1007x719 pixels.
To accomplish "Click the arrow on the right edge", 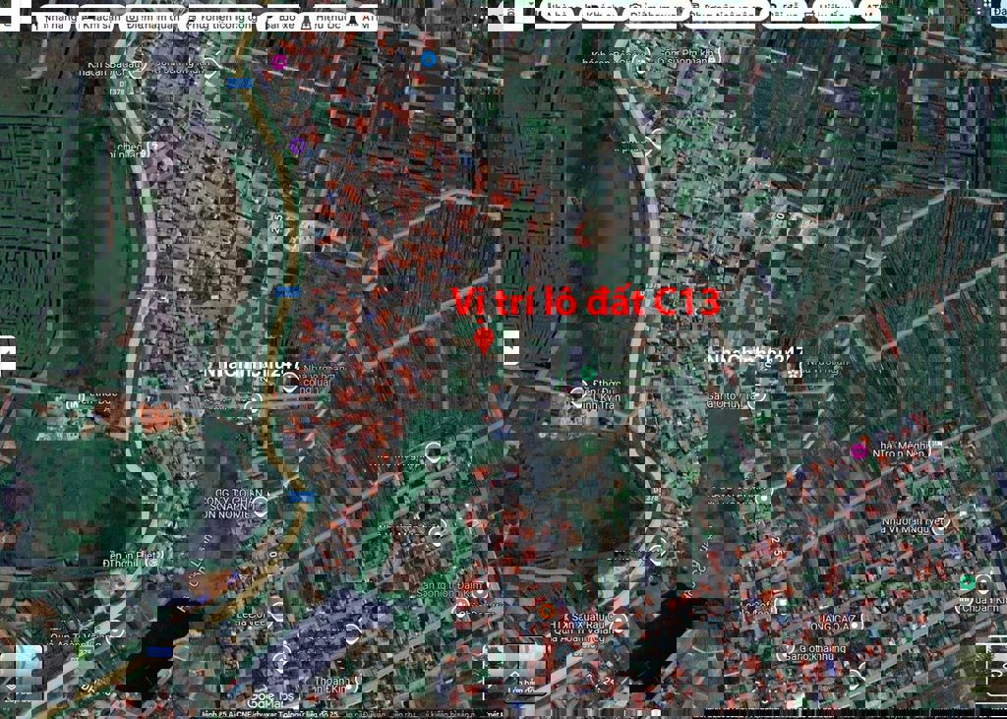I will pos(999,354).
